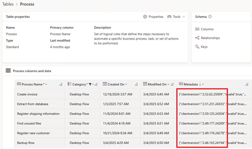Click the Schema info icon
This screenshot has height=149, width=252.
point(210,16)
